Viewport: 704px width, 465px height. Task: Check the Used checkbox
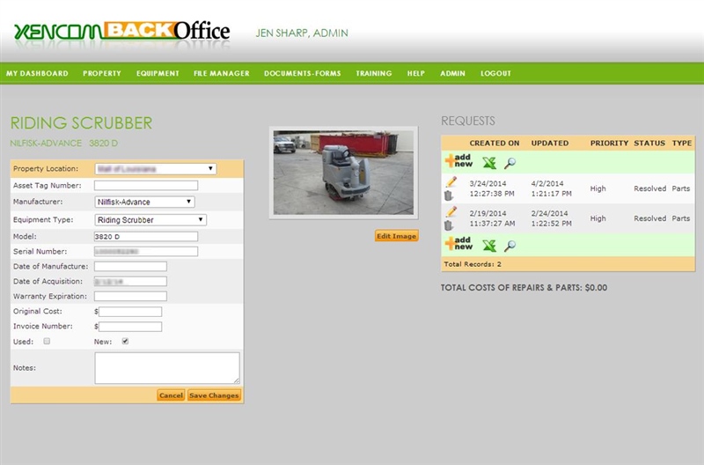click(47, 341)
